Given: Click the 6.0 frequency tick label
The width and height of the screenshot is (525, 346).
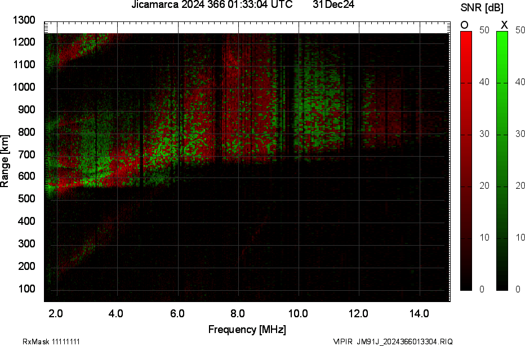Looking at the screenshot, I should (x=177, y=314).
